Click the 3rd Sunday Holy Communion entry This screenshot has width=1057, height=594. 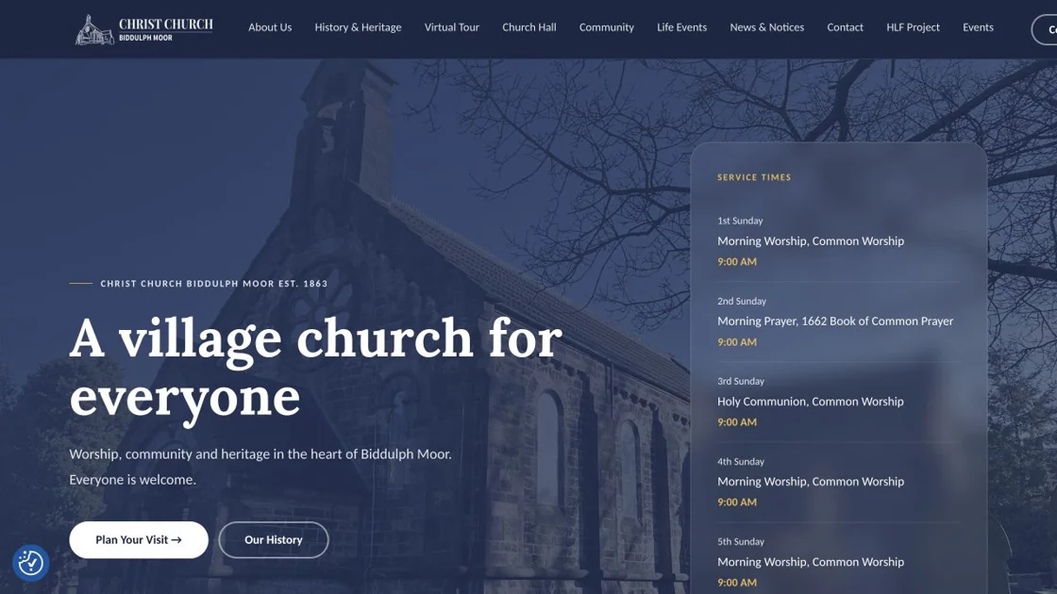tap(811, 402)
